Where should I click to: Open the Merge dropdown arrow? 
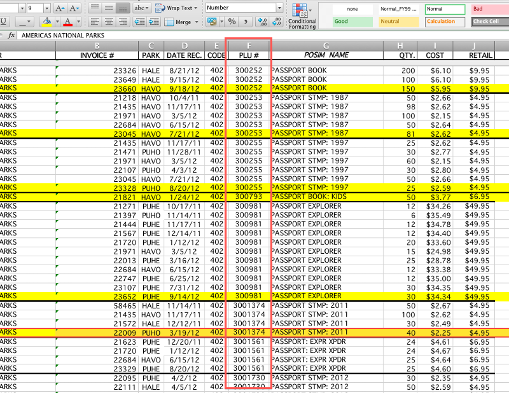point(197,22)
